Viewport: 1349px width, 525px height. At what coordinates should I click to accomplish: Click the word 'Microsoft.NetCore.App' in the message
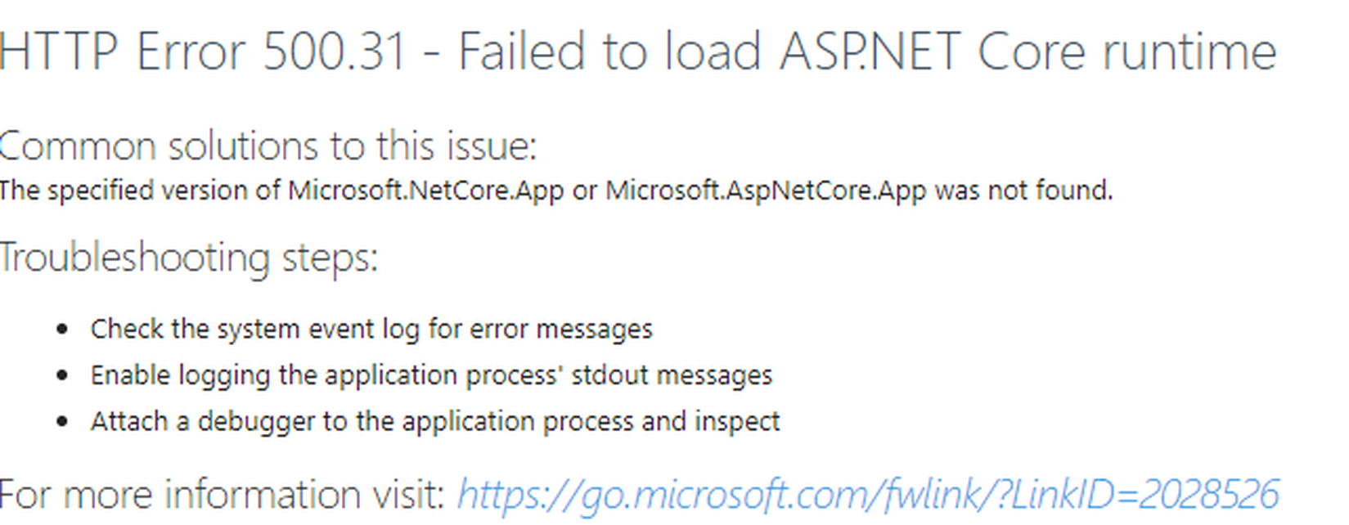coord(425,191)
